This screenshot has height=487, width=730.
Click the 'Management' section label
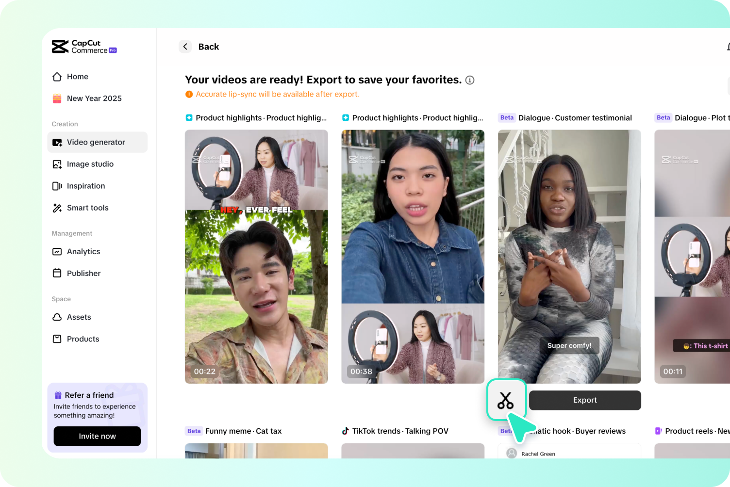tap(72, 233)
